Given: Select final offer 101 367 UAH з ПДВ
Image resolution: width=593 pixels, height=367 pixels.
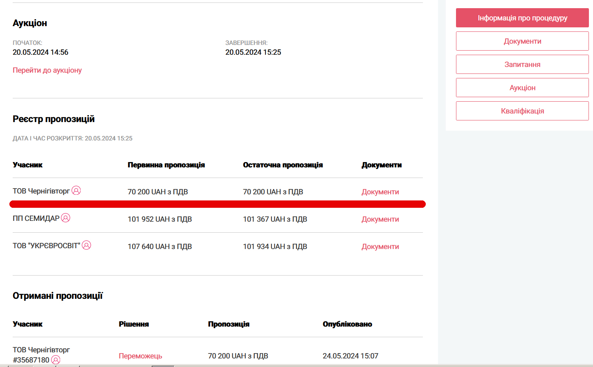Looking at the screenshot, I should tap(275, 219).
